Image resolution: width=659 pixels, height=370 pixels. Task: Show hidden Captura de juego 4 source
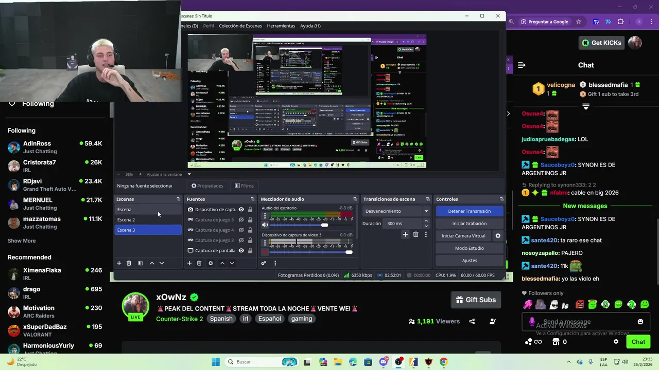[241, 230]
